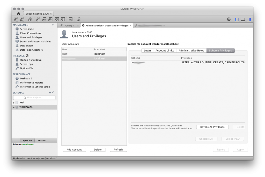
Task: Focus the Filter objects search field
Action: click(34, 98)
